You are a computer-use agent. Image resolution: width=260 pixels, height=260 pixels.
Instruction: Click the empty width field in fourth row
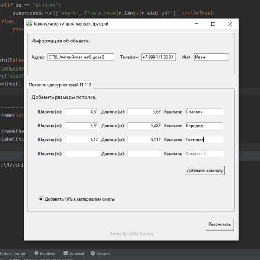[x=82, y=153]
